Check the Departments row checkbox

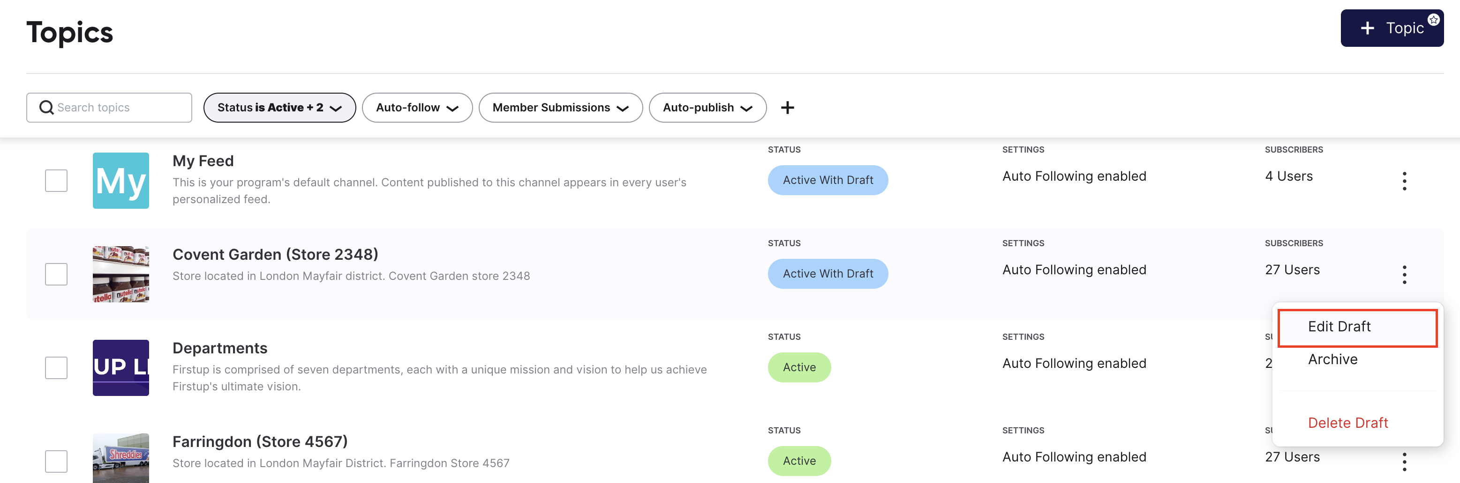56,368
